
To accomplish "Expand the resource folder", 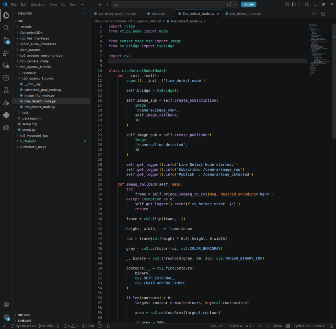I will pyautogui.click(x=52, y=72).
